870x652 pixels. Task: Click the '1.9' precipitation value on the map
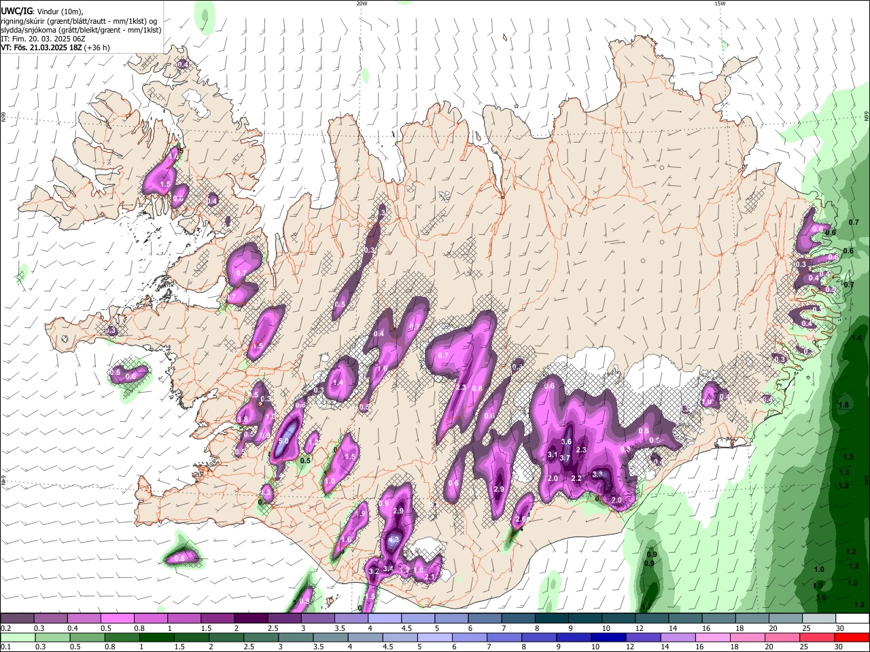(x=362, y=514)
